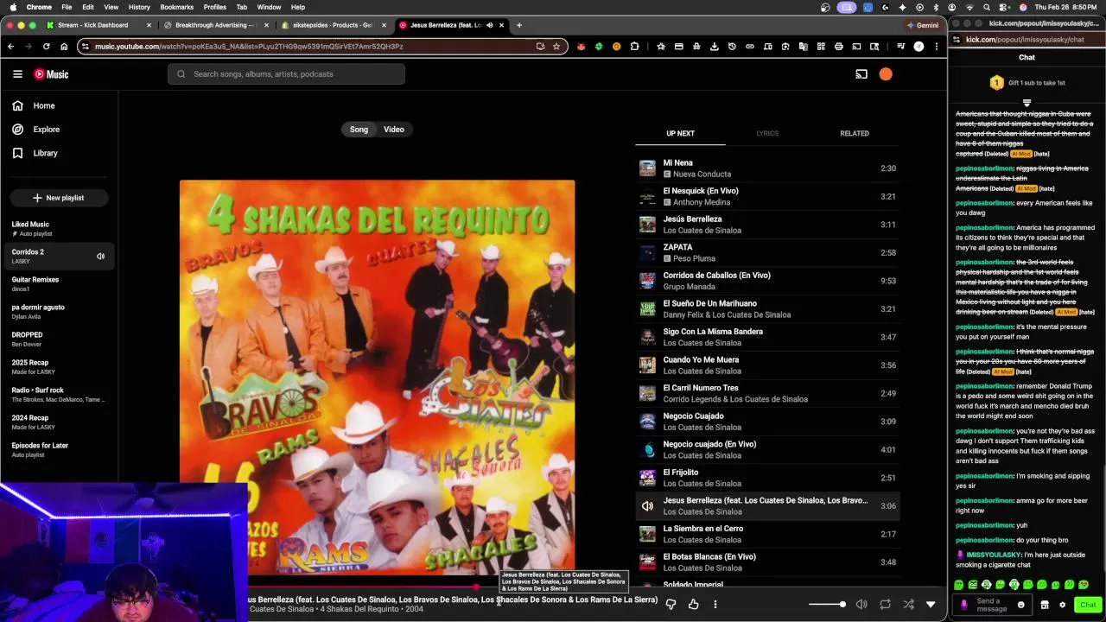This screenshot has width=1106, height=622.
Task: Toggle shuffle in player bar
Action: click(x=908, y=605)
